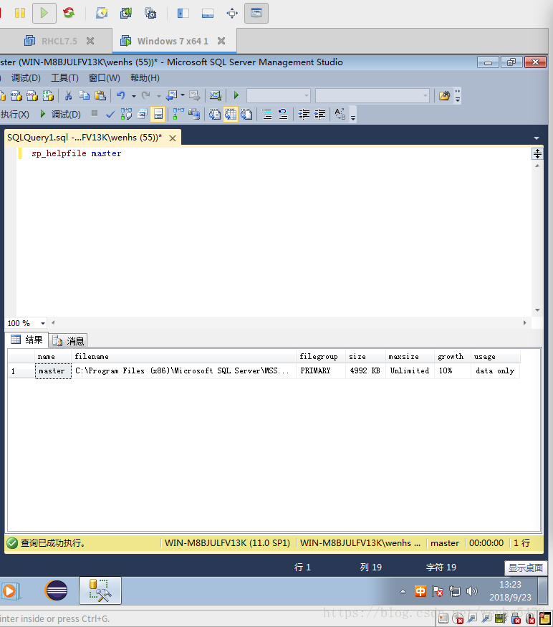Screen dimensions: 553x627
Task: Click specify values for template parameters icon
Action: coord(340,115)
